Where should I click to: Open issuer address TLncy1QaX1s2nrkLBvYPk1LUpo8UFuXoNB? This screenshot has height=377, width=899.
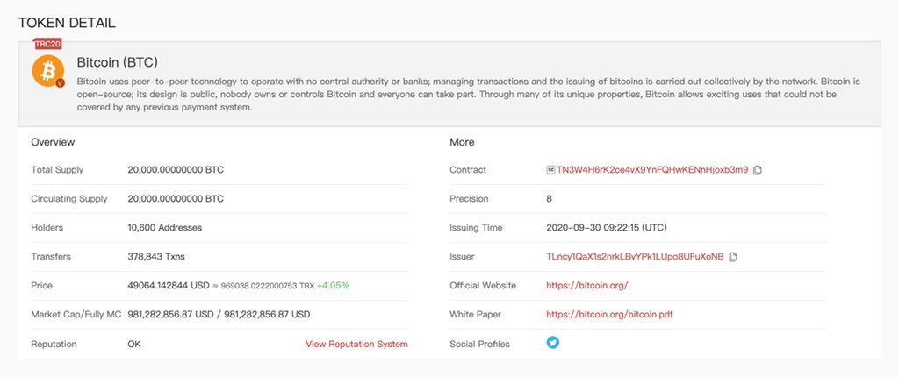636,256
